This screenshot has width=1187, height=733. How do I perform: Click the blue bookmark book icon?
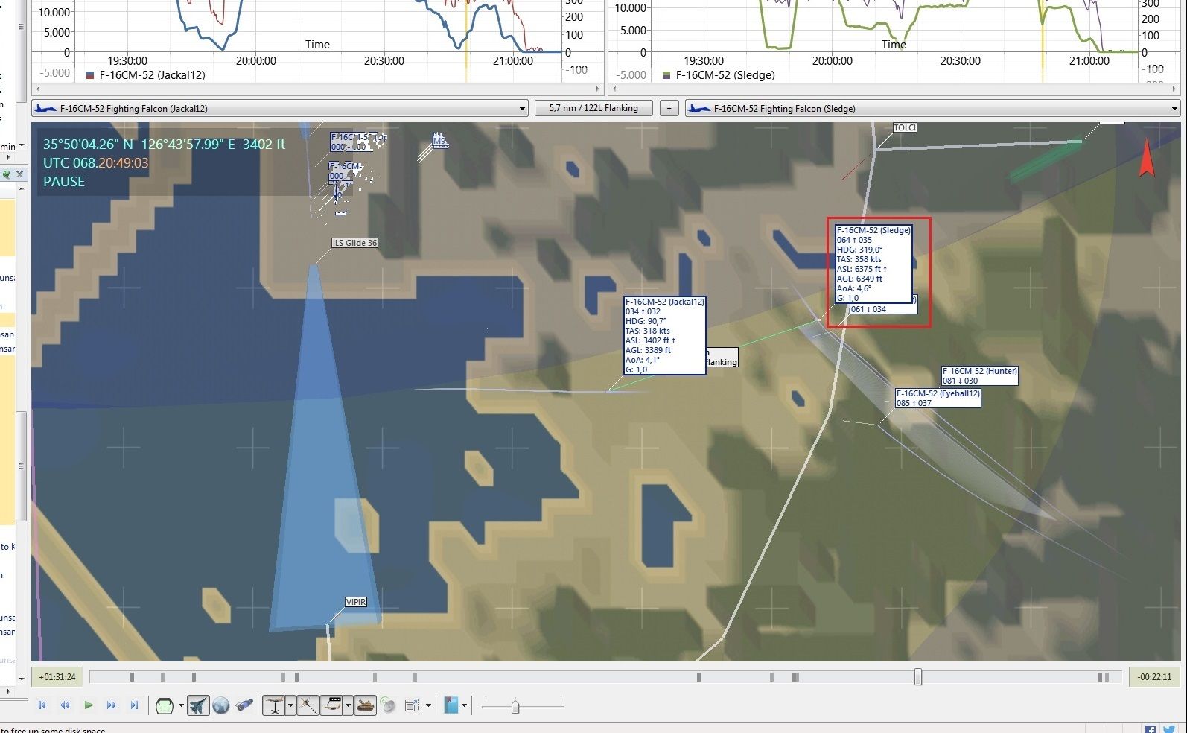tap(451, 705)
